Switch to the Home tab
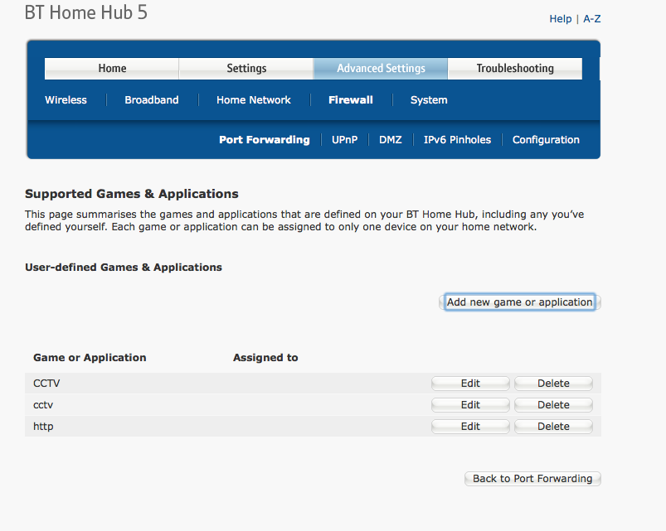This screenshot has height=531, width=666. click(111, 68)
